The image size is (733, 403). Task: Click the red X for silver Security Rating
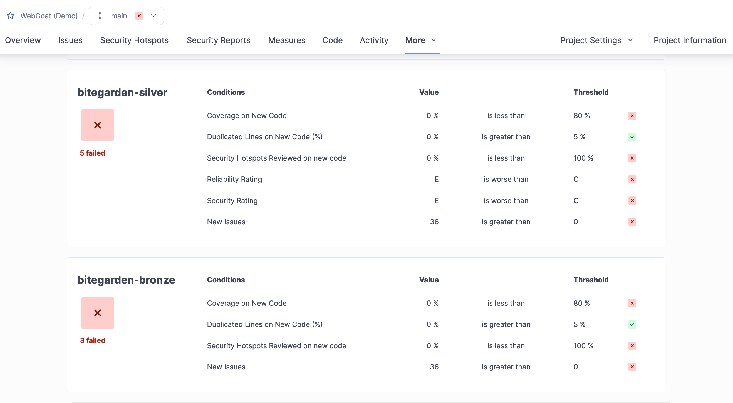632,200
